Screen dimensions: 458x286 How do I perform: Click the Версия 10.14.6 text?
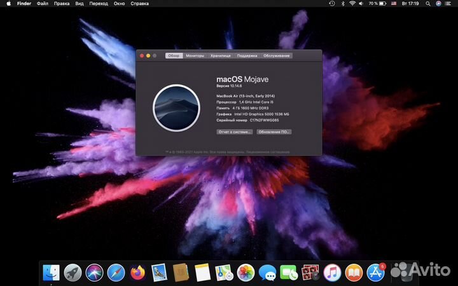coord(229,86)
